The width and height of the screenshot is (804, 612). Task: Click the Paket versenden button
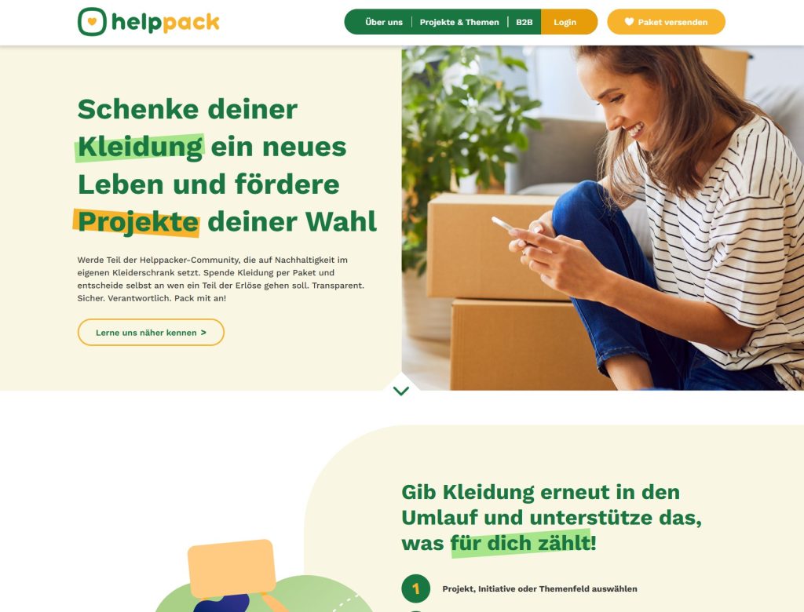point(666,22)
